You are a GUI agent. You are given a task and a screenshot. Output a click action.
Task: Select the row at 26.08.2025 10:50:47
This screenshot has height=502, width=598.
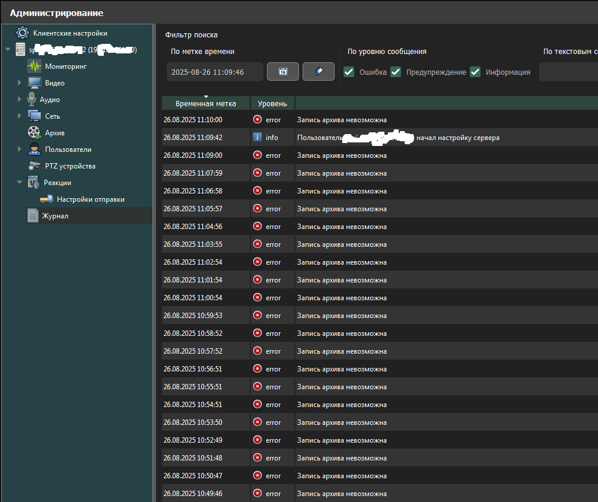coord(380,475)
